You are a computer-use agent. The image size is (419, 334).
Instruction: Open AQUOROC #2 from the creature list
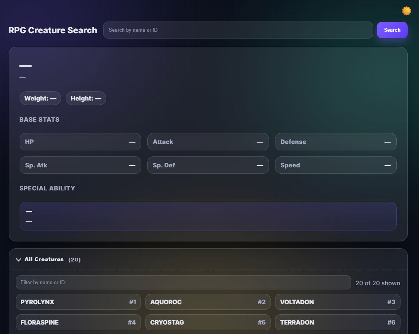pyautogui.click(x=208, y=302)
